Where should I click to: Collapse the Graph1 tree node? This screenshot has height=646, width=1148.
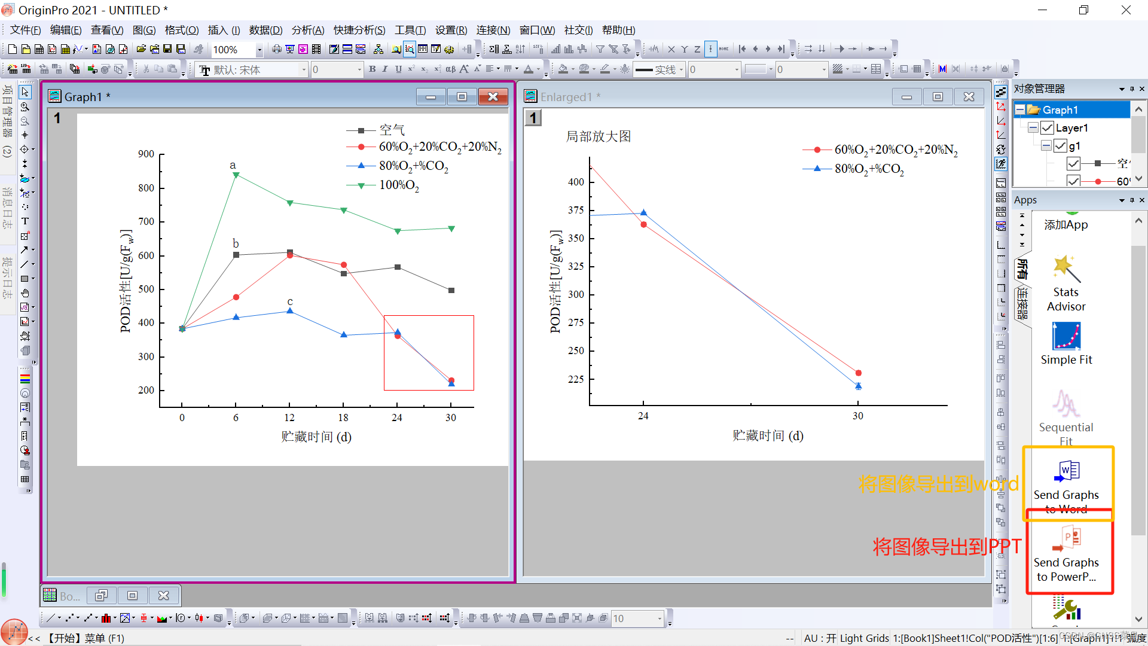pos(1020,110)
